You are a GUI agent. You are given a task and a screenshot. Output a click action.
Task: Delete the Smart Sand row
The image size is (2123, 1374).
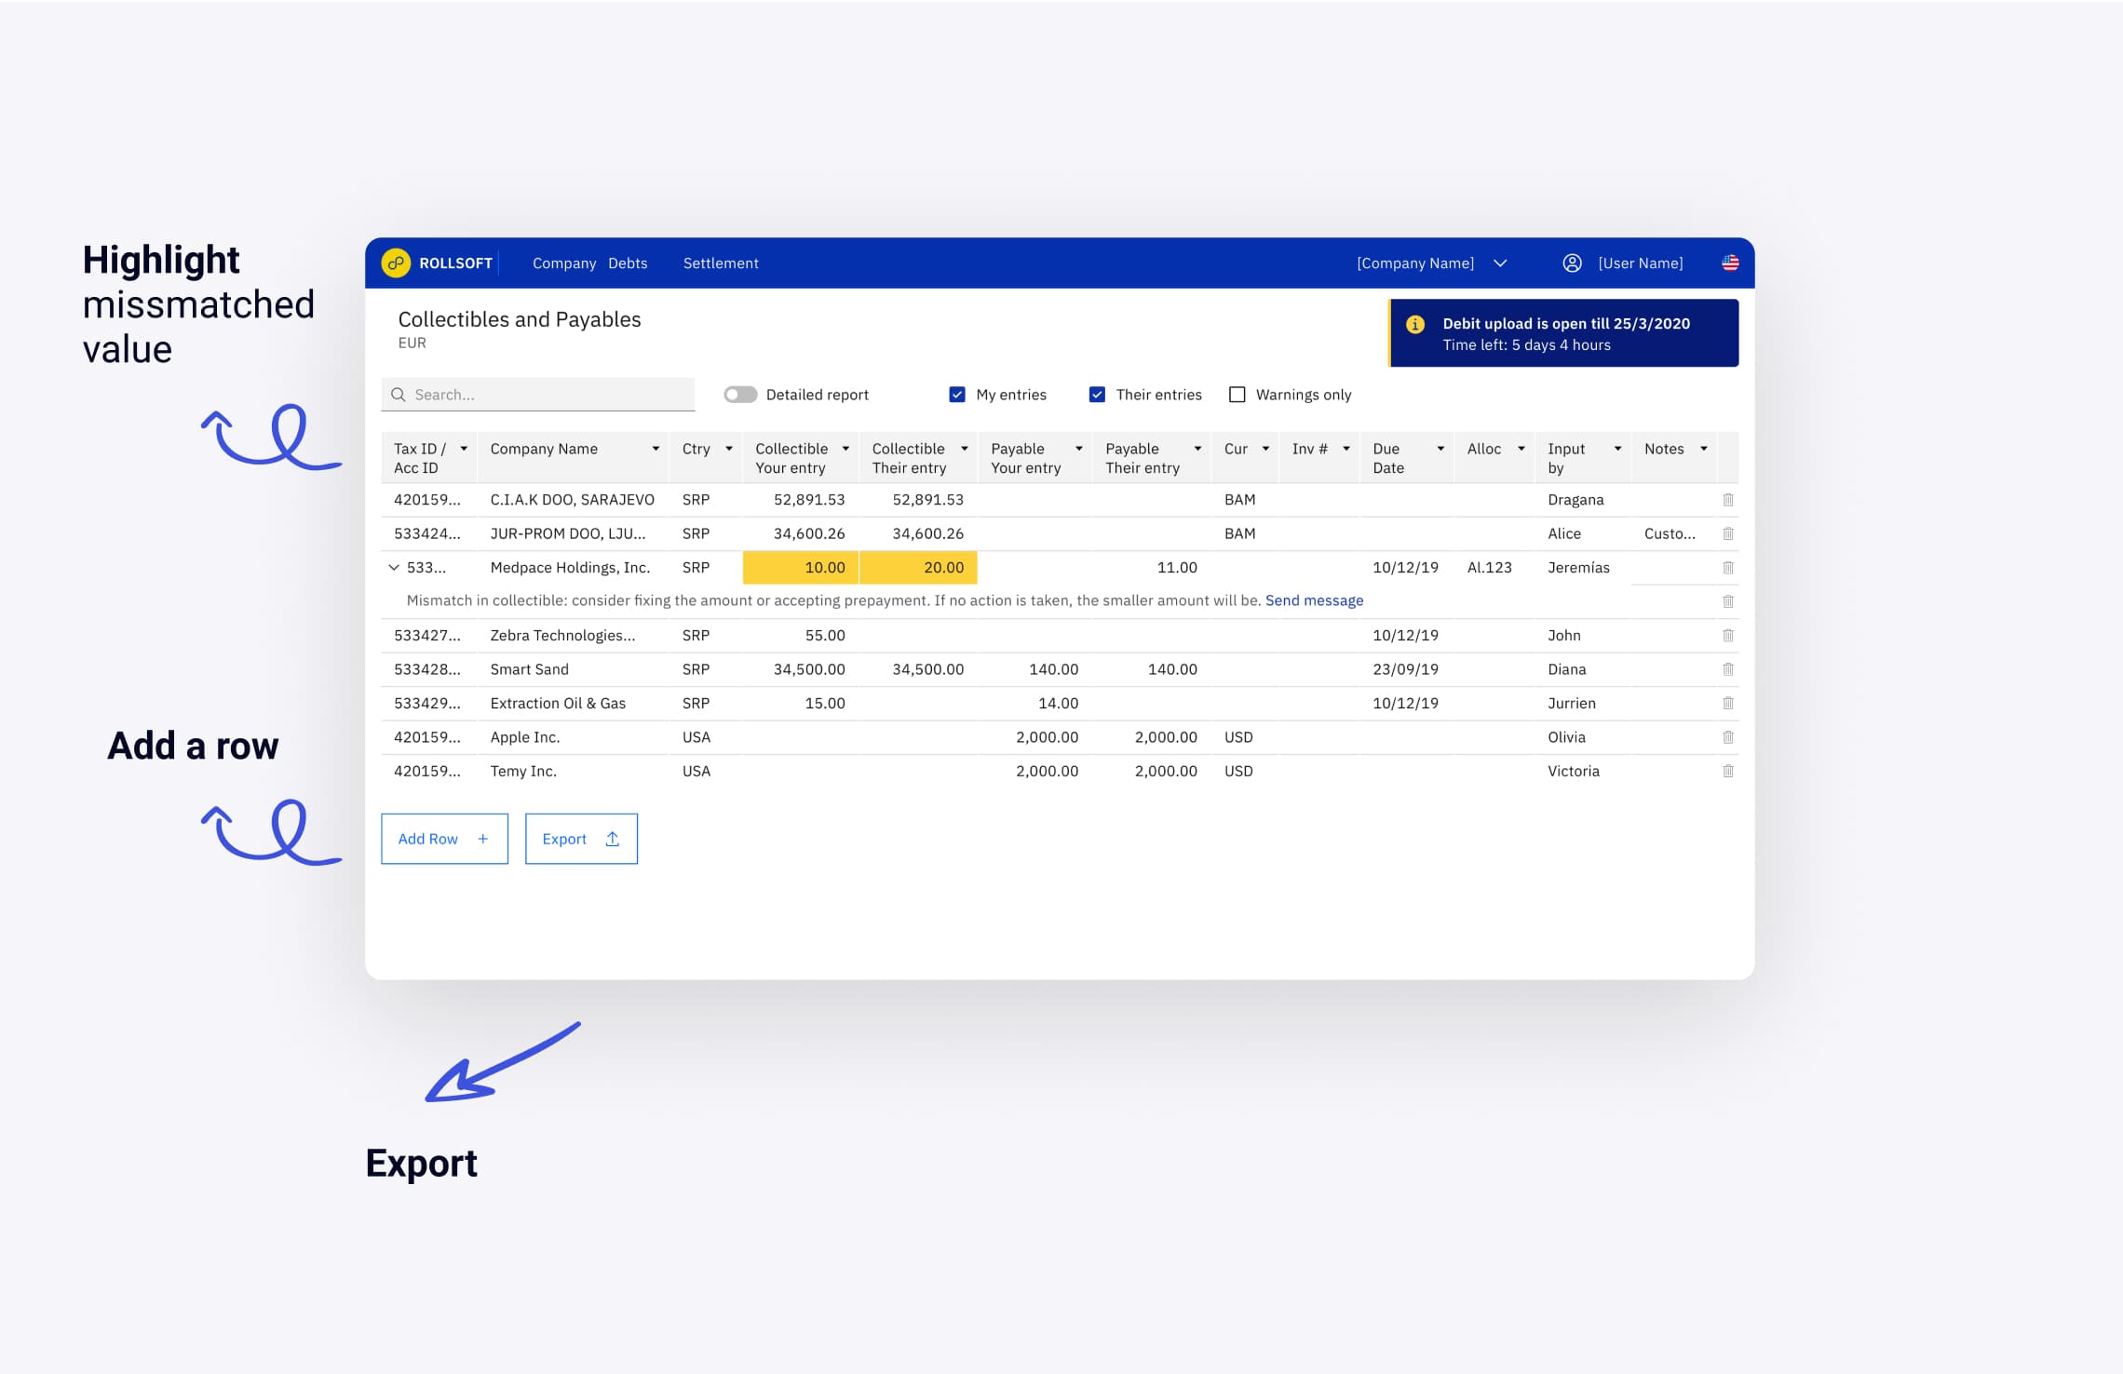point(1728,669)
